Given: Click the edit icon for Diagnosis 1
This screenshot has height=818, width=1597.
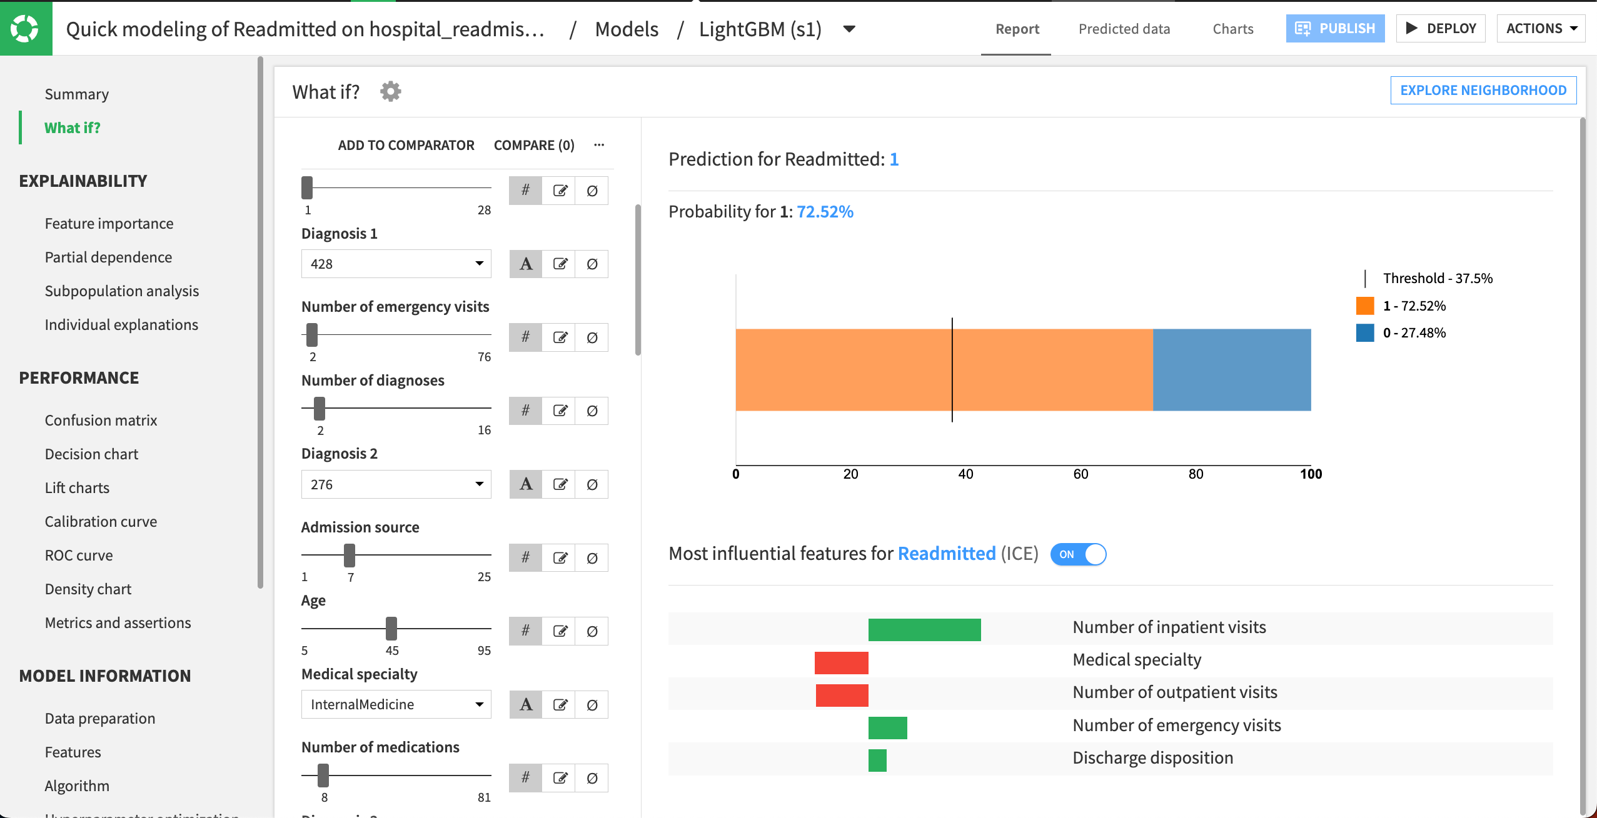Looking at the screenshot, I should [x=560, y=264].
